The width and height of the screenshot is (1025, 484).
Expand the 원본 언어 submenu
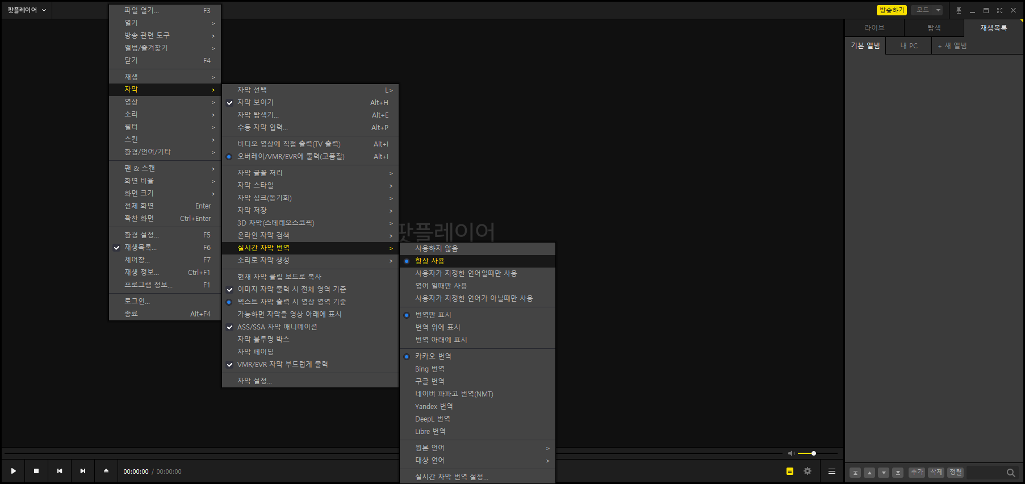click(x=478, y=448)
